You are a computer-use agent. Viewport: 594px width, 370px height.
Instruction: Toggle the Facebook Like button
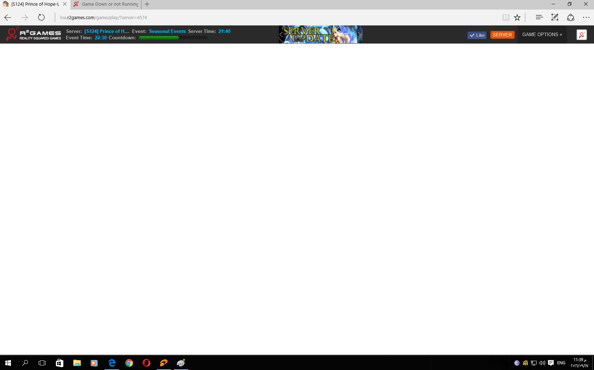click(x=477, y=35)
